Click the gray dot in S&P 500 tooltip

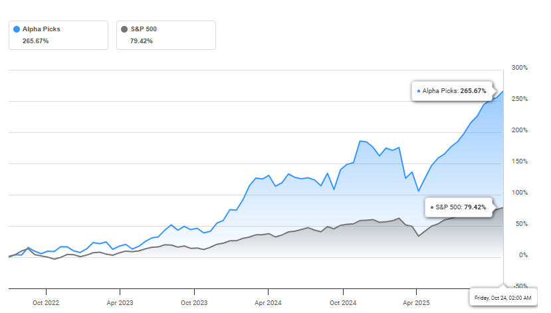(x=432, y=207)
